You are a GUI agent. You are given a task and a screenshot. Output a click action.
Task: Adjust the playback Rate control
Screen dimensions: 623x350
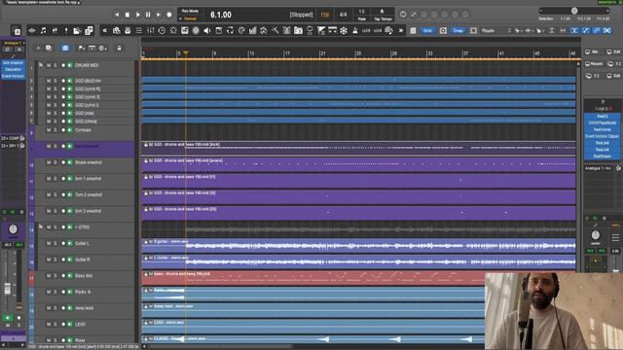pyautogui.click(x=361, y=15)
